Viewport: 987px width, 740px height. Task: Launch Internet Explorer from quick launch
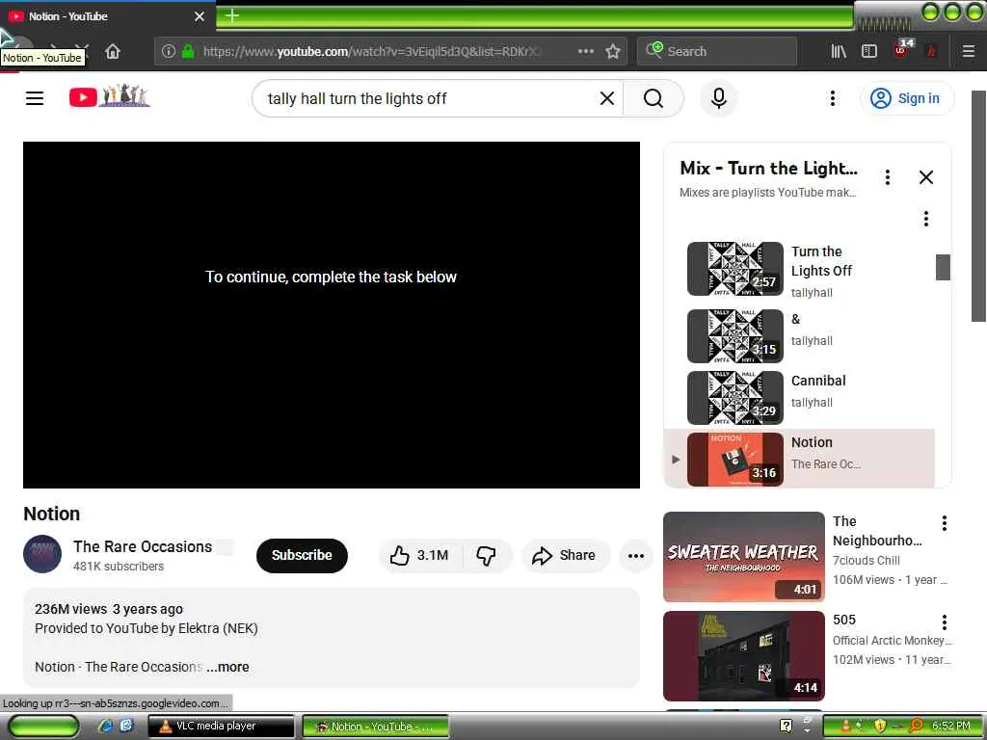[x=104, y=727]
